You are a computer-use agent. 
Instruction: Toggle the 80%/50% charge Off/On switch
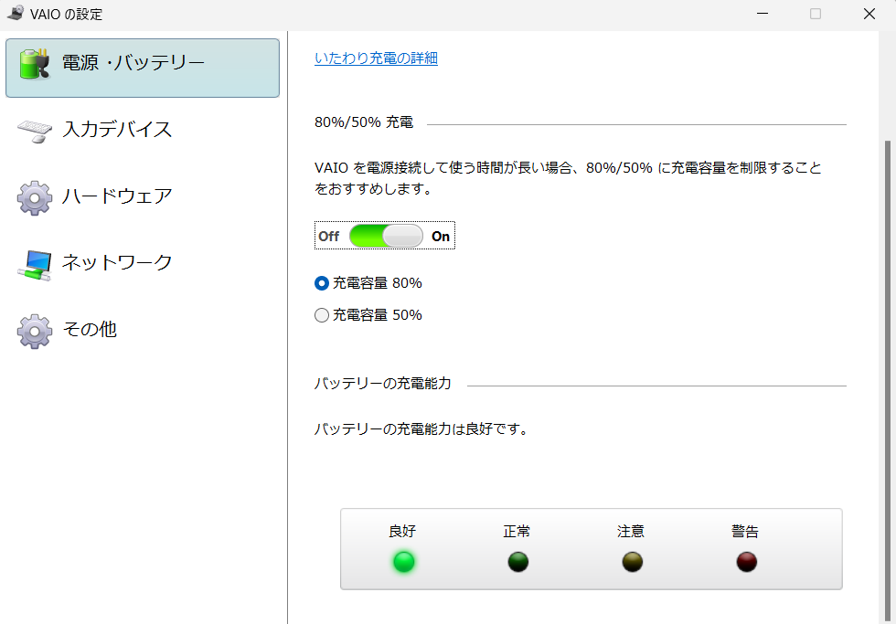click(x=386, y=236)
